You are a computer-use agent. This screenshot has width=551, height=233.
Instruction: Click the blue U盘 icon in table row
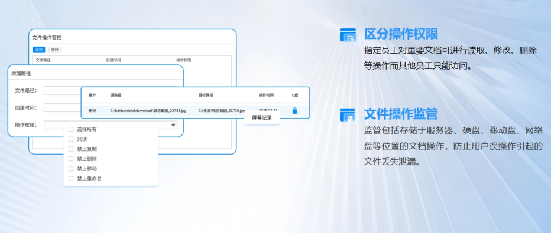295,110
